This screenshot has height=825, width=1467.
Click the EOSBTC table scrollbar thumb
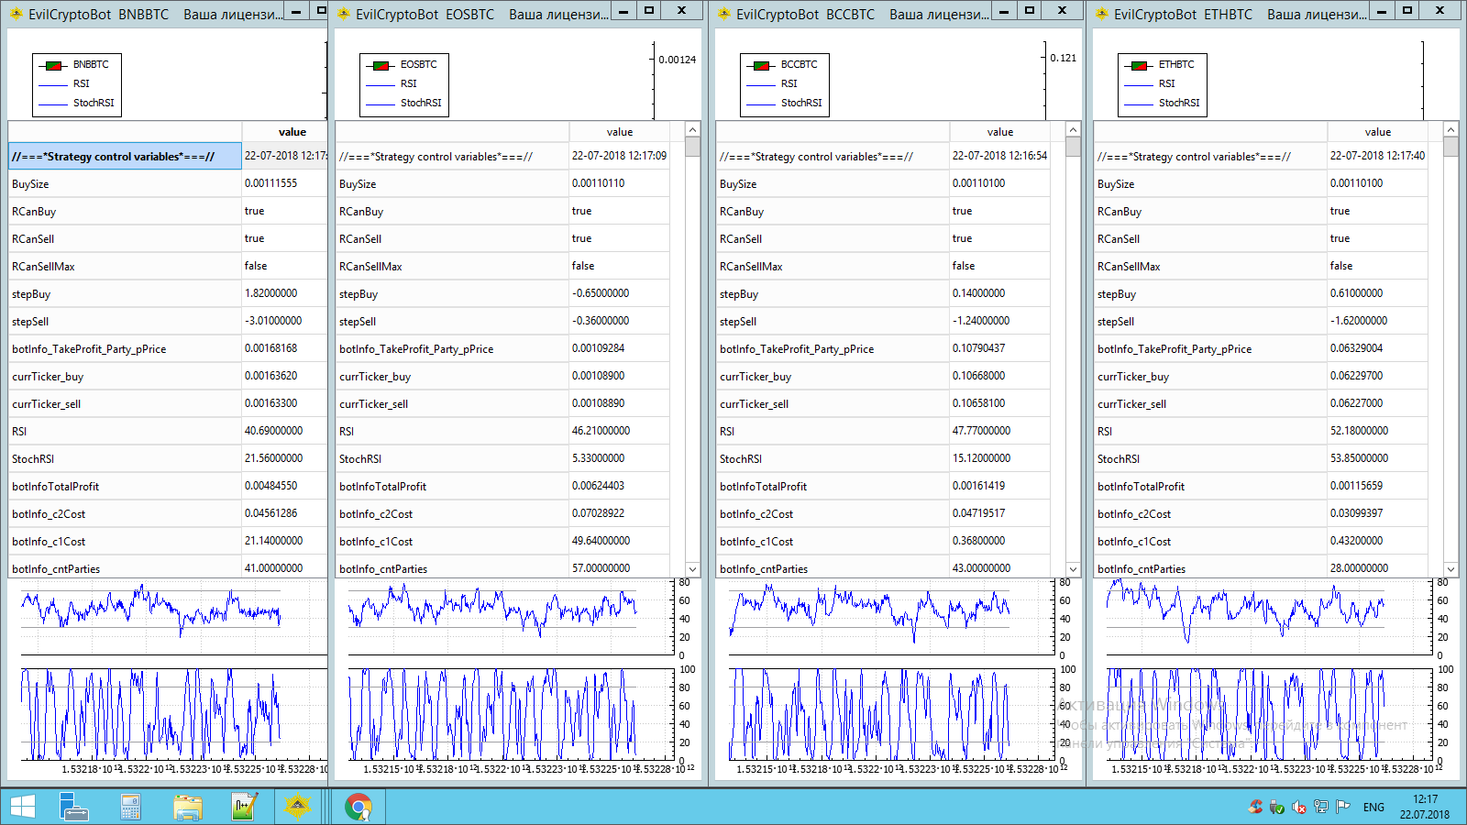(x=692, y=147)
